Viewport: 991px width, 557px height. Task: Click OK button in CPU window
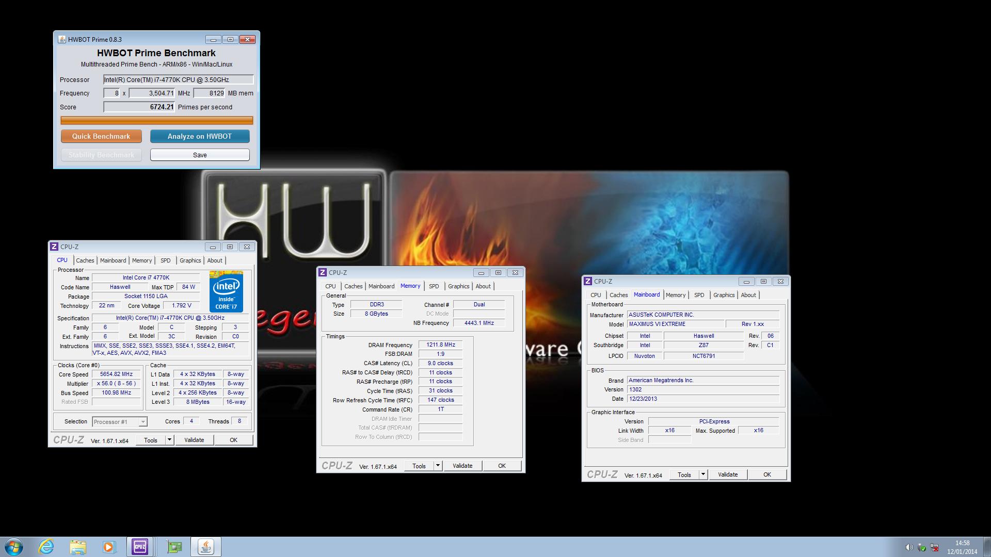coord(233,440)
